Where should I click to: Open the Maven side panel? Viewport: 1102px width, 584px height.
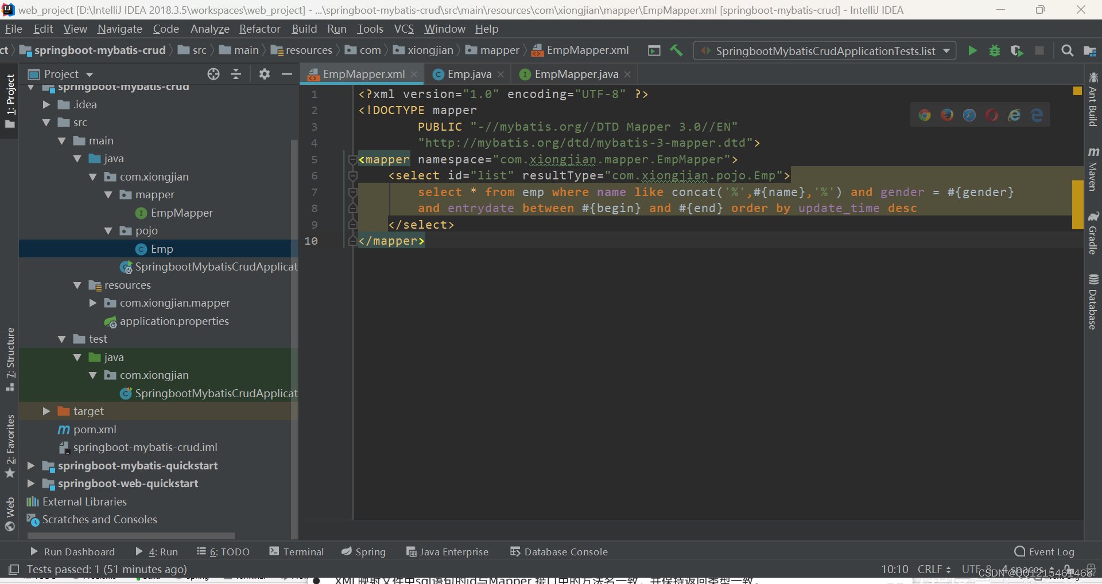(1093, 169)
